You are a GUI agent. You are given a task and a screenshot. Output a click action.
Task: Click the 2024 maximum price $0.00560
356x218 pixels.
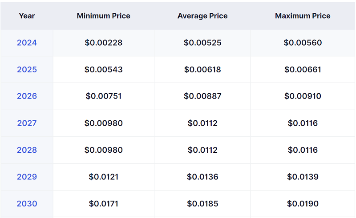point(303,43)
